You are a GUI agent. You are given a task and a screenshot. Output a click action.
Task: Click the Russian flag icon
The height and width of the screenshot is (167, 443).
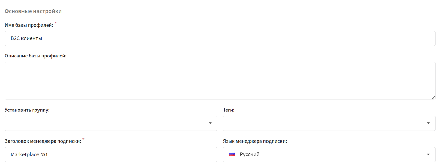232,154
